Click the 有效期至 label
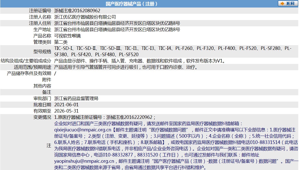The width and height of the screenshot is (299, 170). pyautogui.click(x=42, y=111)
